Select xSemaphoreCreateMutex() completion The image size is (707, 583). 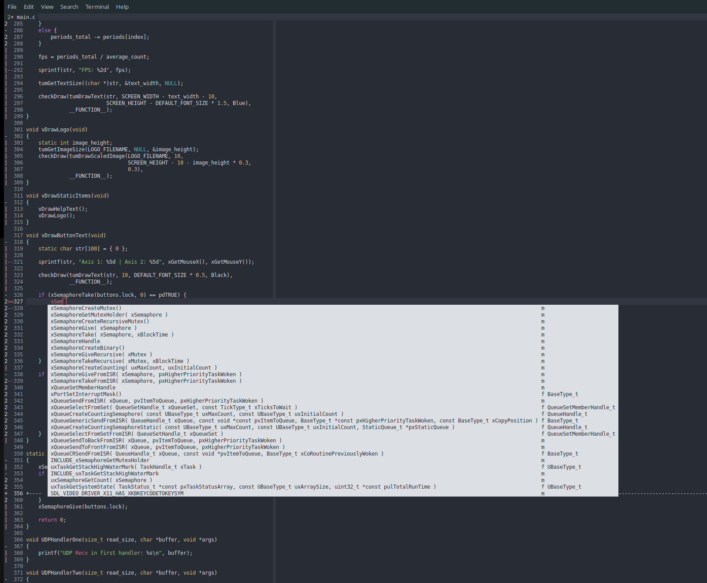point(333,308)
